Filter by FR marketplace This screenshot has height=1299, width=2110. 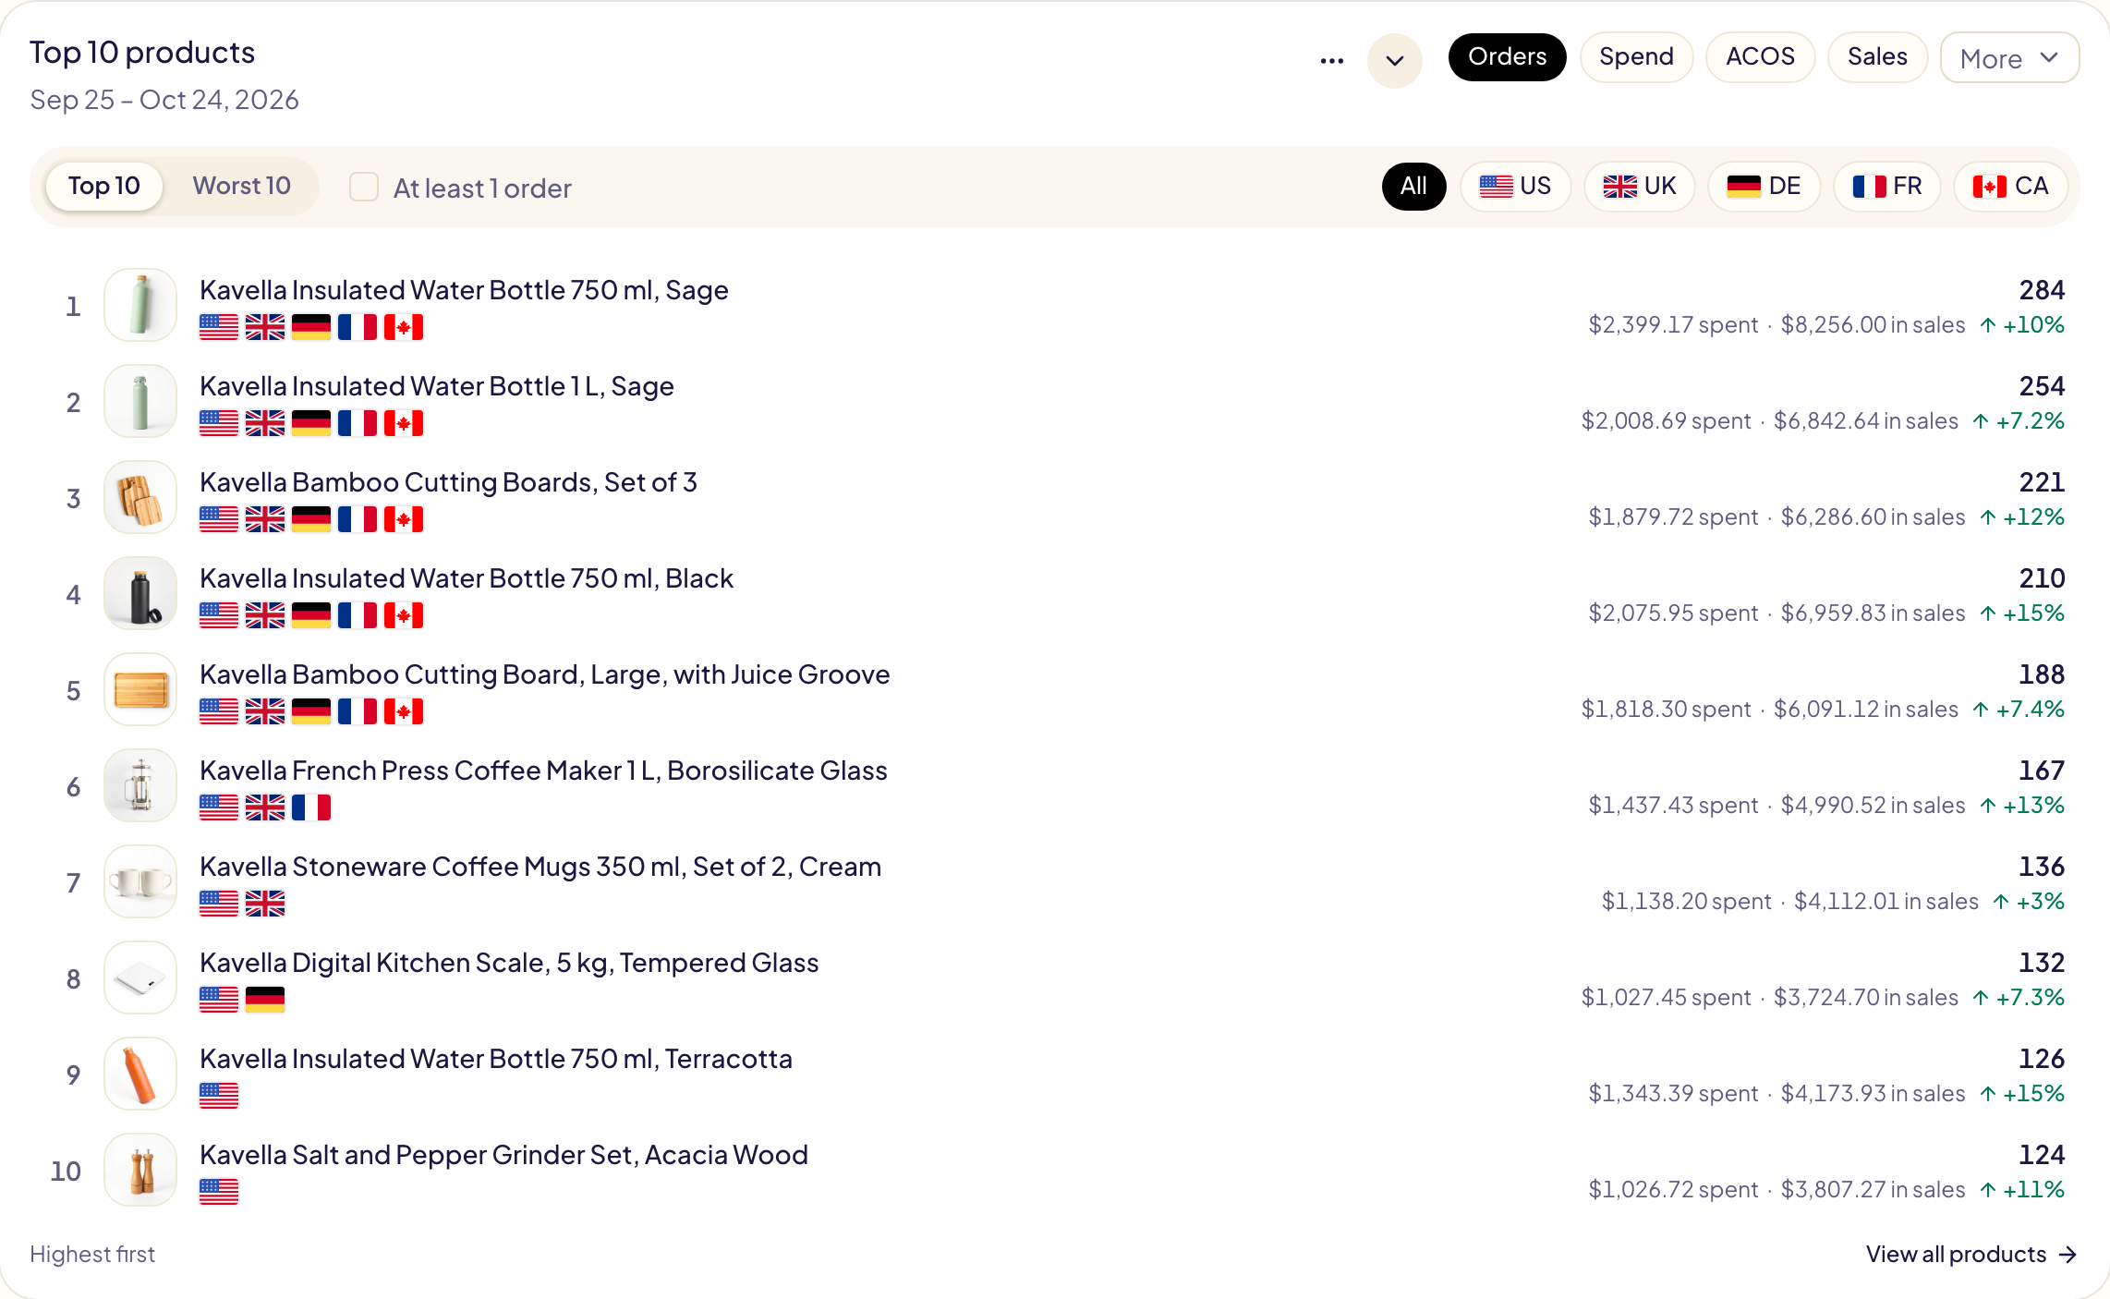(1886, 186)
